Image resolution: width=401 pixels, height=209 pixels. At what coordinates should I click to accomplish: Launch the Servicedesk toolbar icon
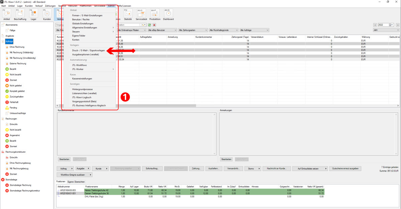click(x=141, y=14)
